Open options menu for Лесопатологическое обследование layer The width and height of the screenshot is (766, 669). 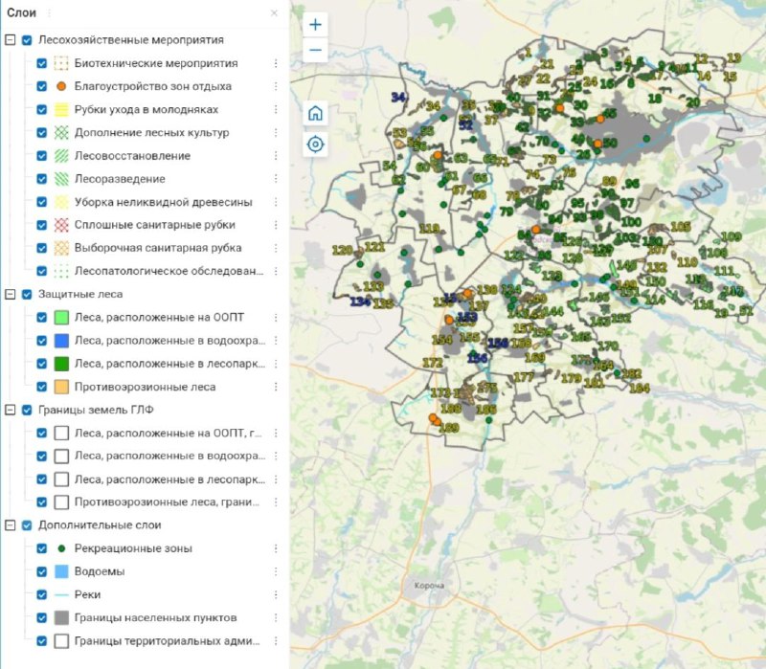[x=276, y=271]
